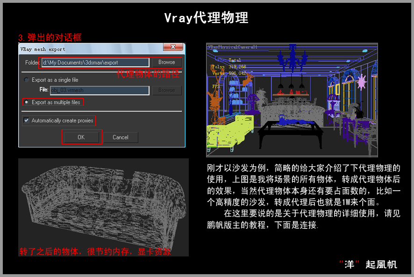Click the Total statistics heading in viewport

click(235, 60)
